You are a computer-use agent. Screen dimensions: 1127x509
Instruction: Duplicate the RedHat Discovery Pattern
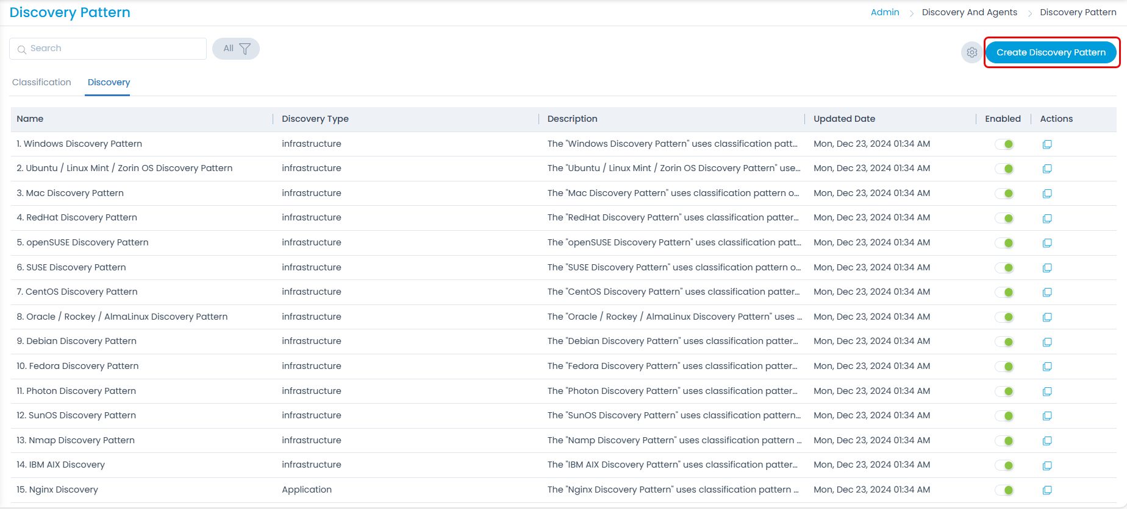[x=1047, y=218]
